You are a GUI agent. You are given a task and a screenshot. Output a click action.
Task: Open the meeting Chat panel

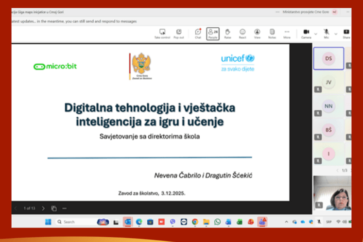pos(198,33)
